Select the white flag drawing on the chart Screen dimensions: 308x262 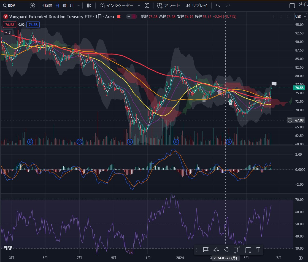tap(274, 84)
